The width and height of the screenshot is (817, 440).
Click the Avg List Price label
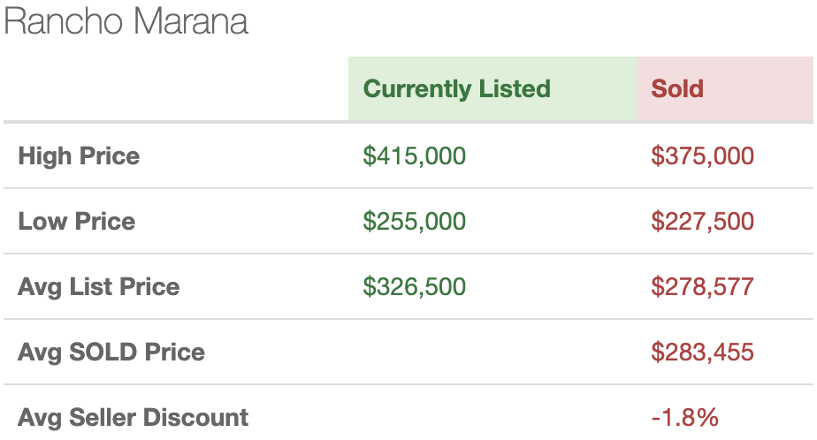(98, 286)
